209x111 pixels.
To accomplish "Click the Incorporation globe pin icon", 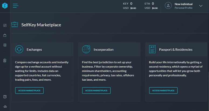I will (x=86, y=49).
